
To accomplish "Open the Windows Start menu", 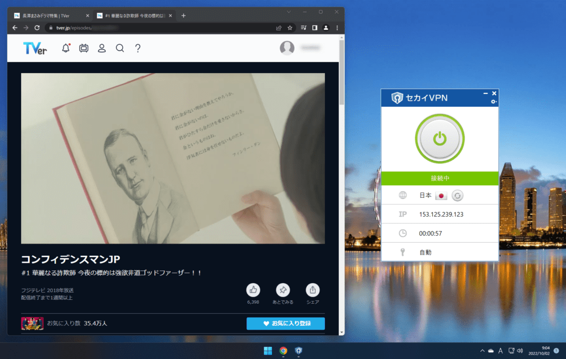I will 268,351.
